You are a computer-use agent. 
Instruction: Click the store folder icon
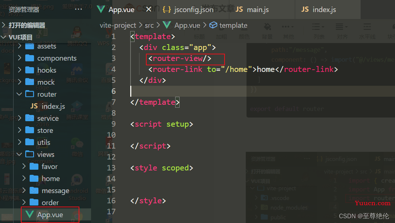click(30, 130)
